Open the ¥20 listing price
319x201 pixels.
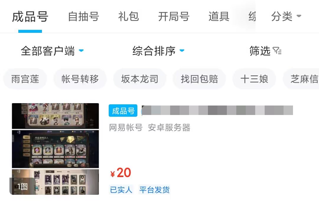tap(121, 173)
